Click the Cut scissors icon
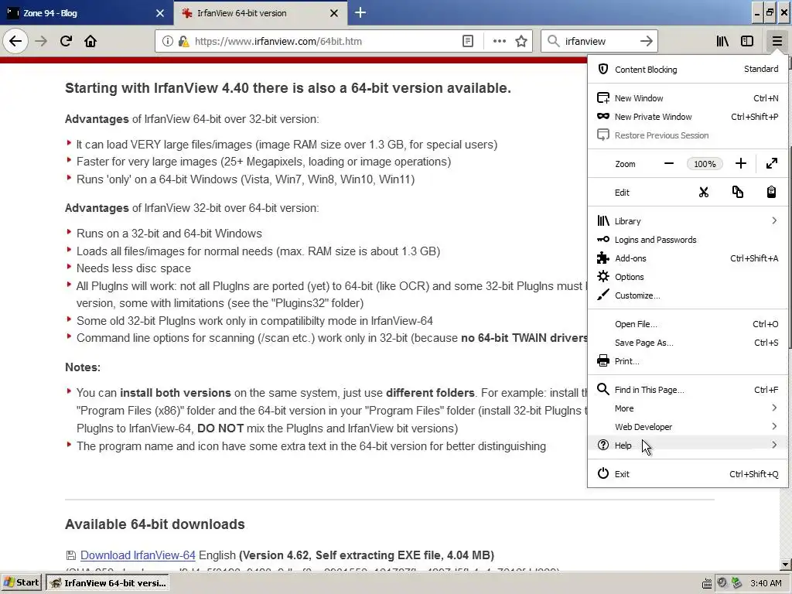This screenshot has width=792, height=594. 704,193
